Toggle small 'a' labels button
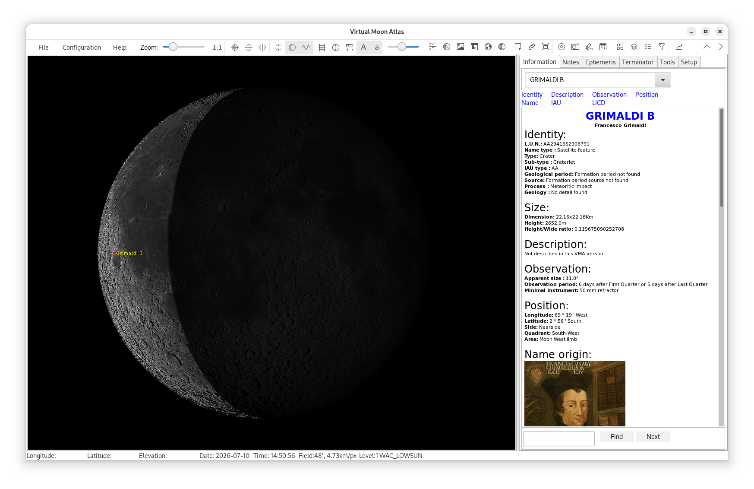Screen dimensions: 754x489 [377, 48]
